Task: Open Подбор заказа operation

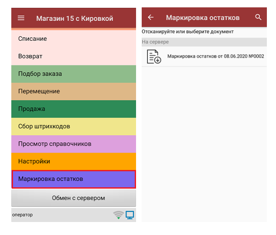Action: coord(73,74)
